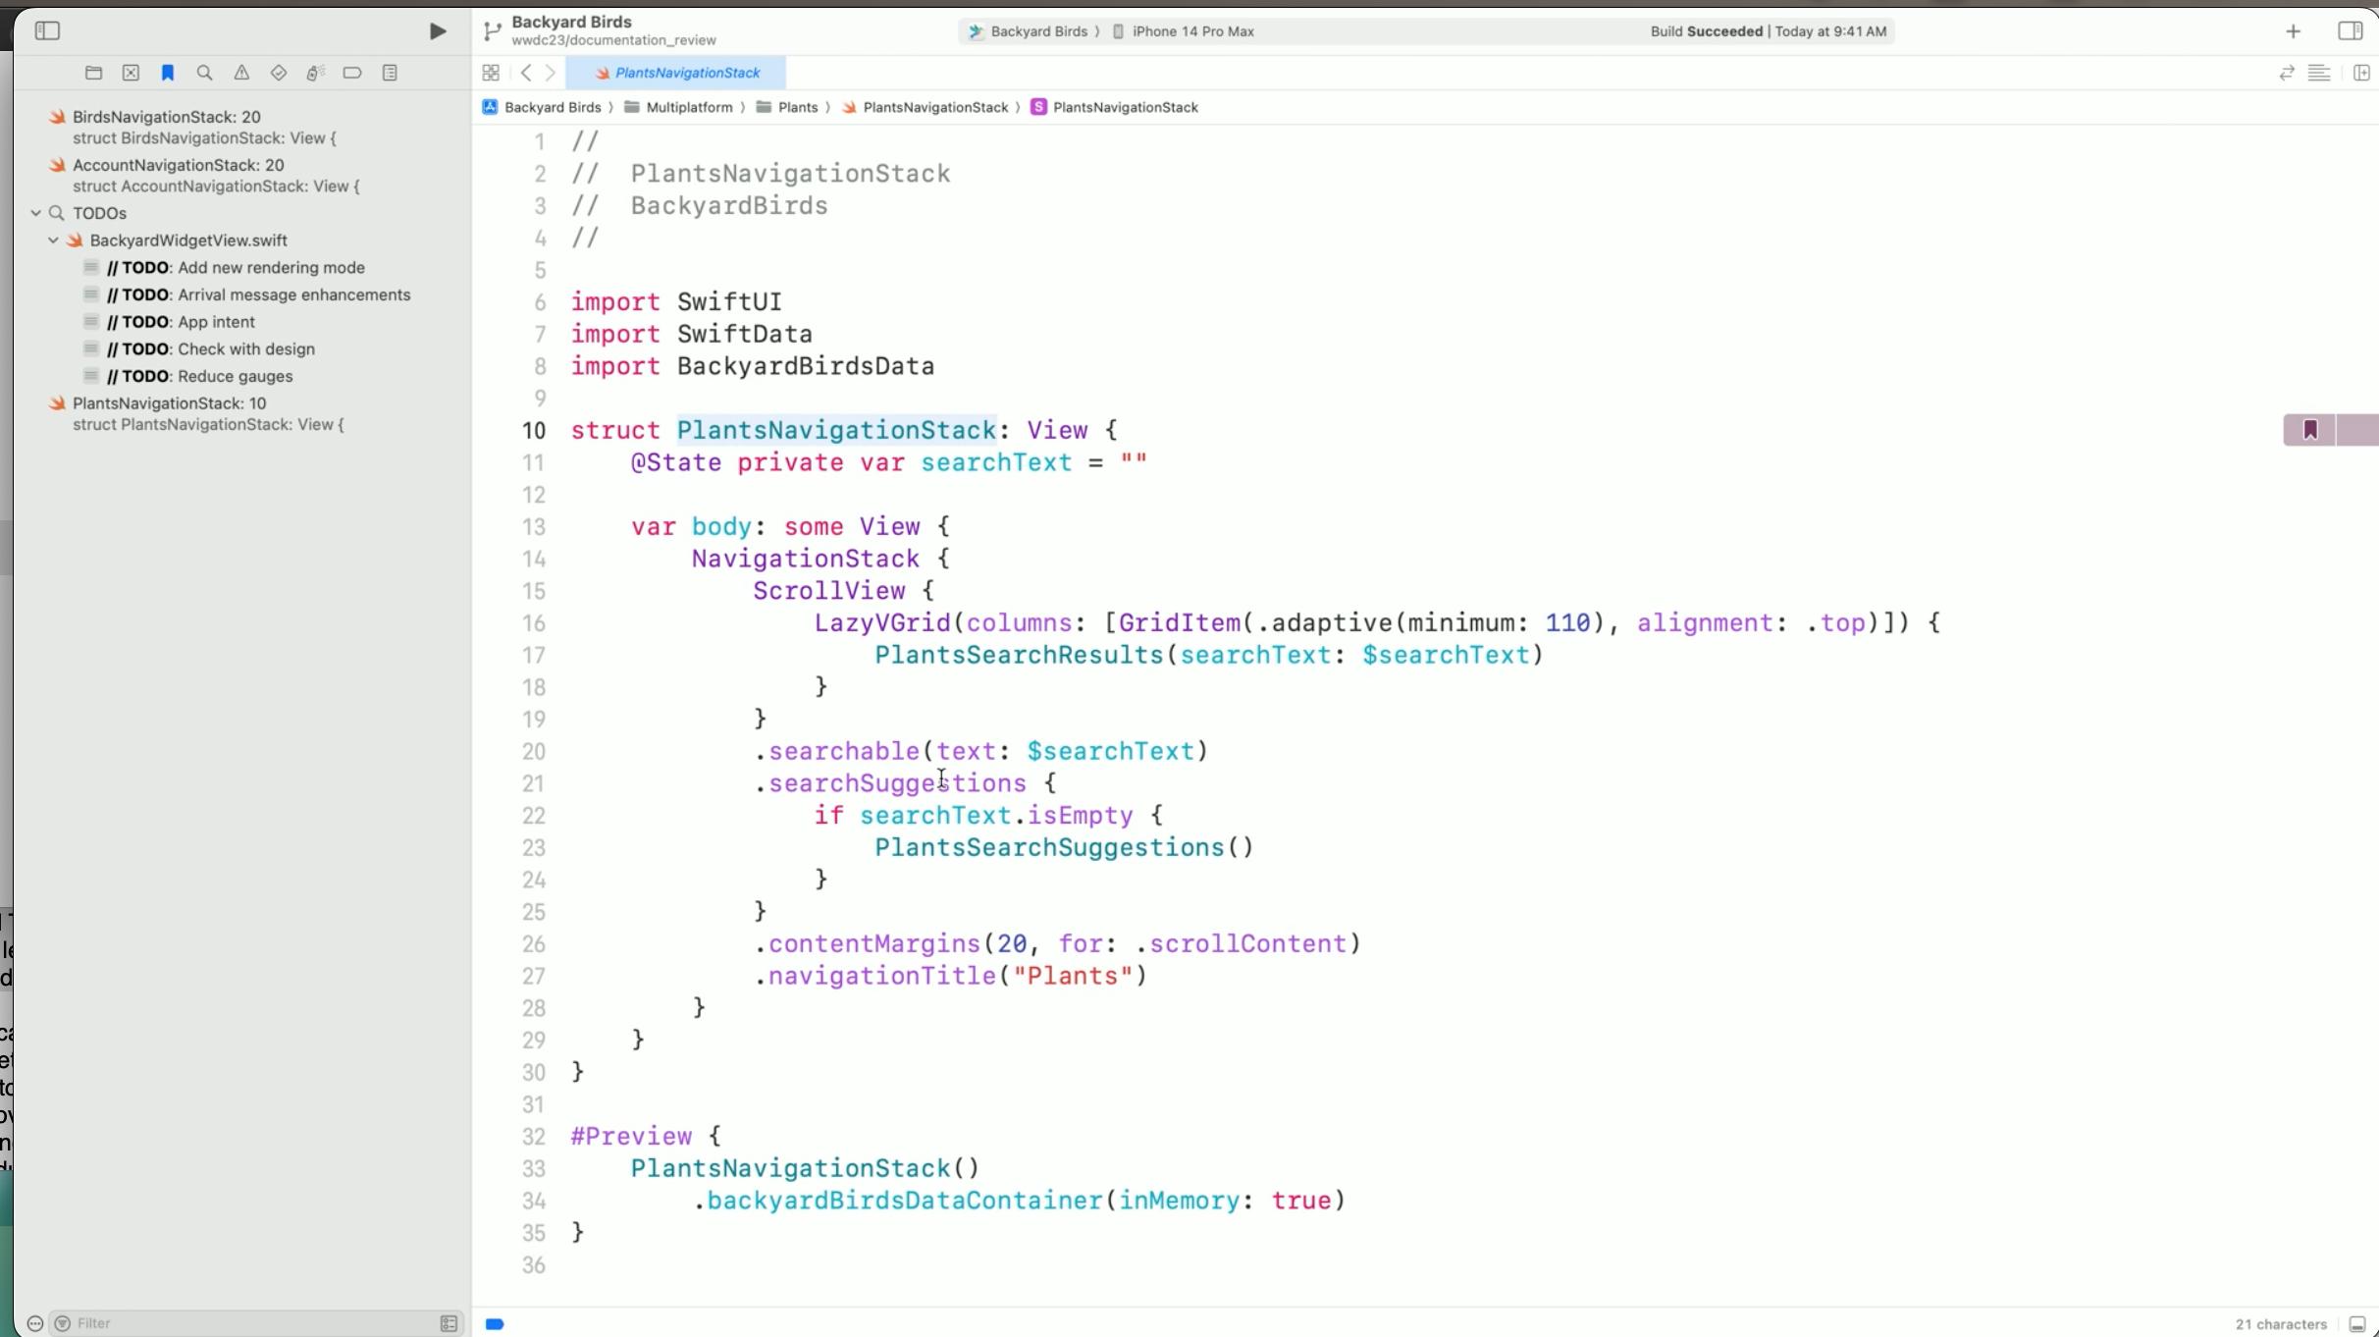Screen dimensions: 2379x1337
Task: Click Plants in the breadcrumb jump bar
Action: pyautogui.click(x=799, y=107)
